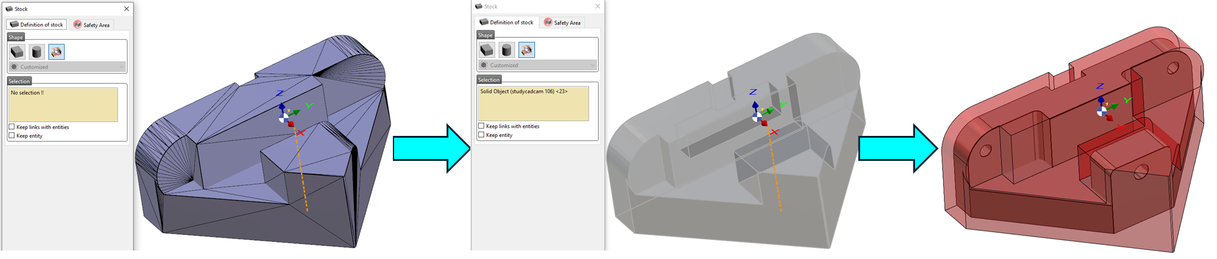Click the 'No selection !!' selection box
Image resolution: width=1217 pixels, height=259 pixels.
click(x=63, y=105)
